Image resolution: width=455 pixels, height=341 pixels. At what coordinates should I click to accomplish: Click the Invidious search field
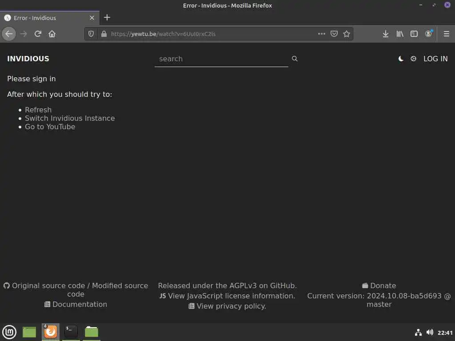221,59
